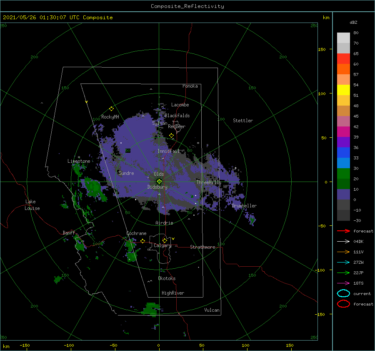Image resolution: width=375 pixels, height=351 pixels.
Task: Click the Lacombe city label
Action: tap(180, 105)
